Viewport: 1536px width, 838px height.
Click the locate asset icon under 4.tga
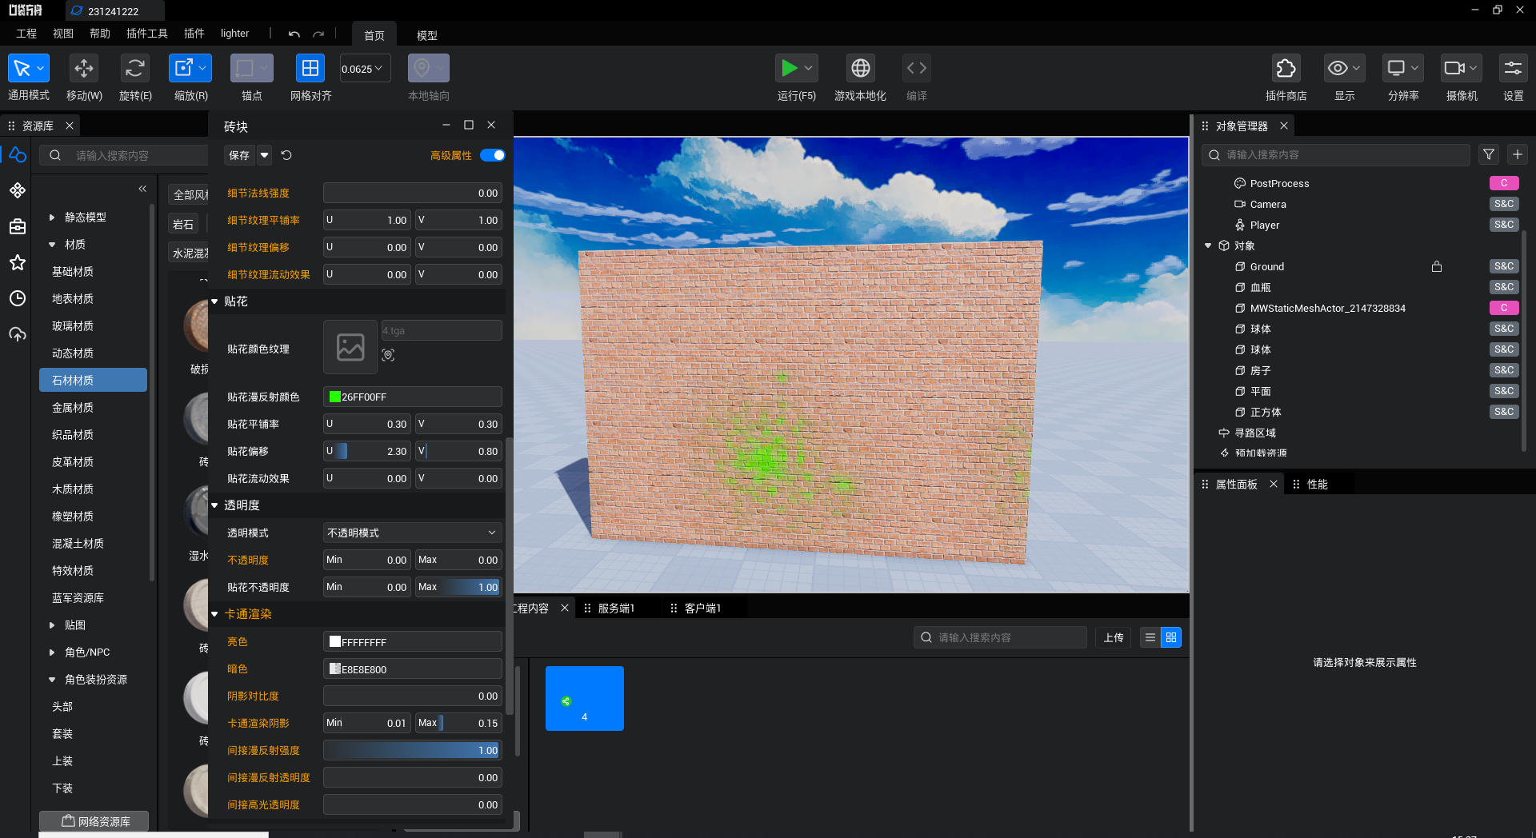pyautogui.click(x=388, y=355)
